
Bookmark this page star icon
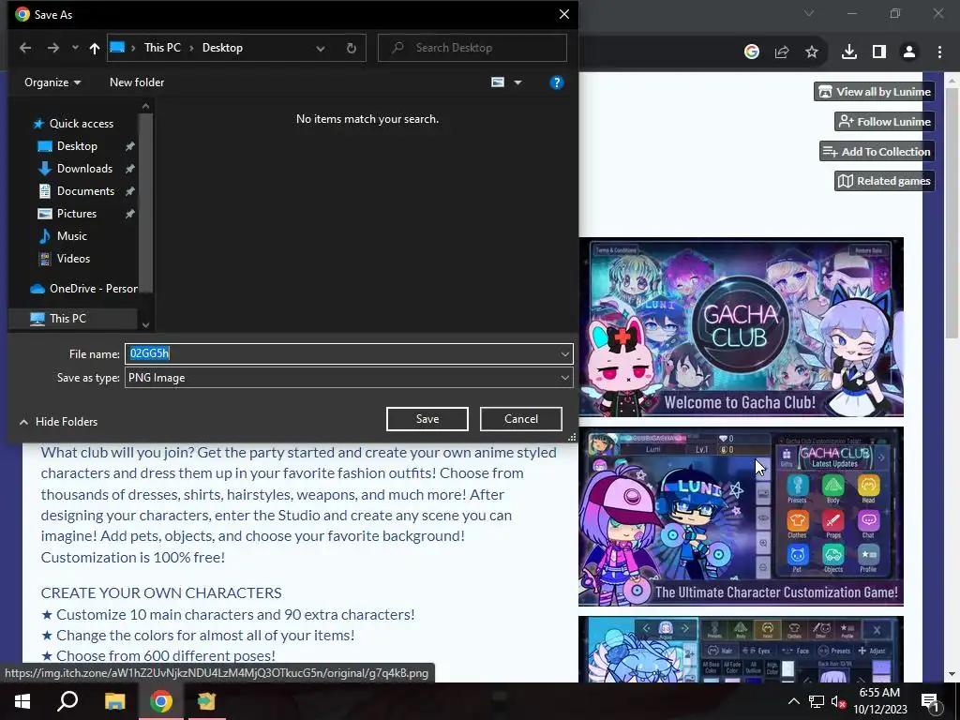click(812, 52)
